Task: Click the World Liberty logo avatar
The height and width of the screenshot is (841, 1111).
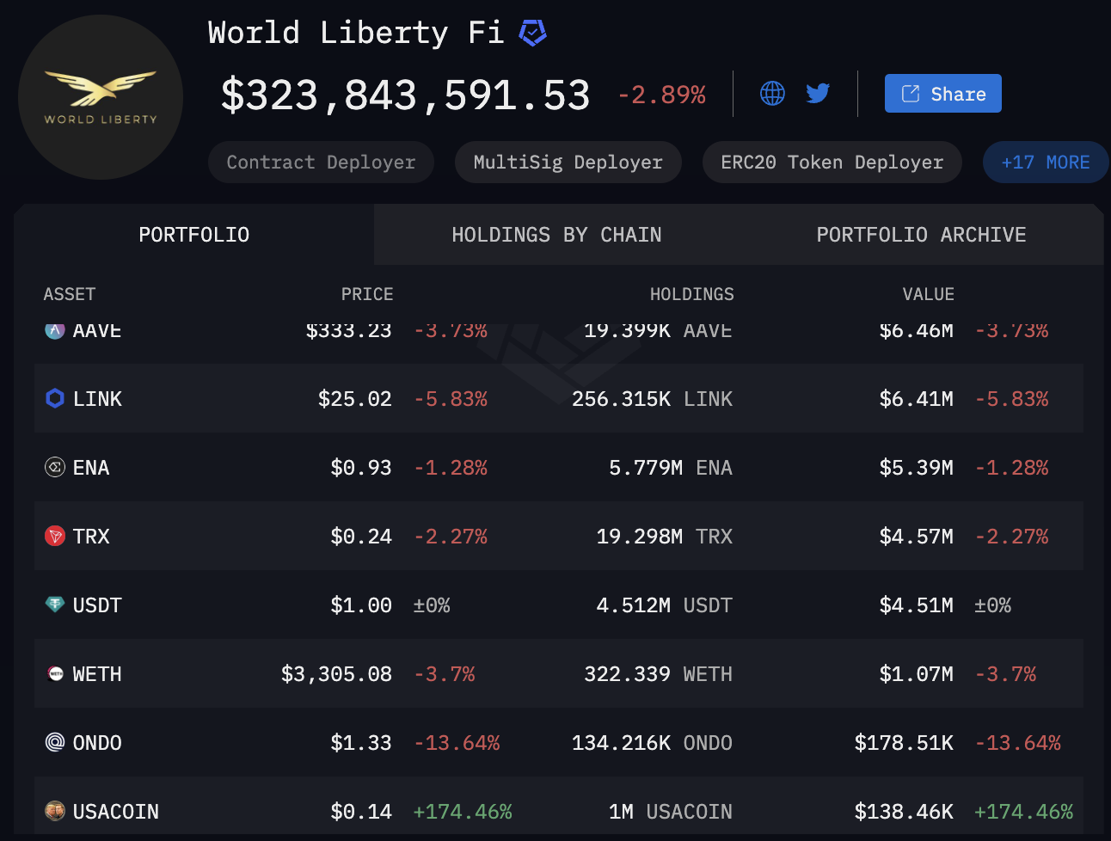Action: tap(101, 97)
